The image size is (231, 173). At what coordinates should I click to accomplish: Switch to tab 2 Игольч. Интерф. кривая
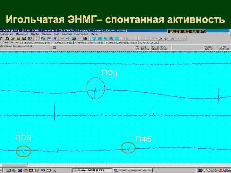[36, 43]
